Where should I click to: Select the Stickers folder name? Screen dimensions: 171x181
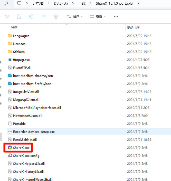pos(19,52)
